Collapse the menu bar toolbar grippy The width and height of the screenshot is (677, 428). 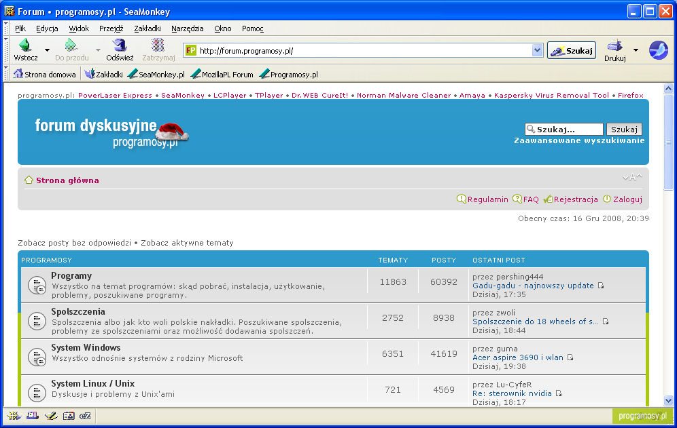(x=6, y=28)
